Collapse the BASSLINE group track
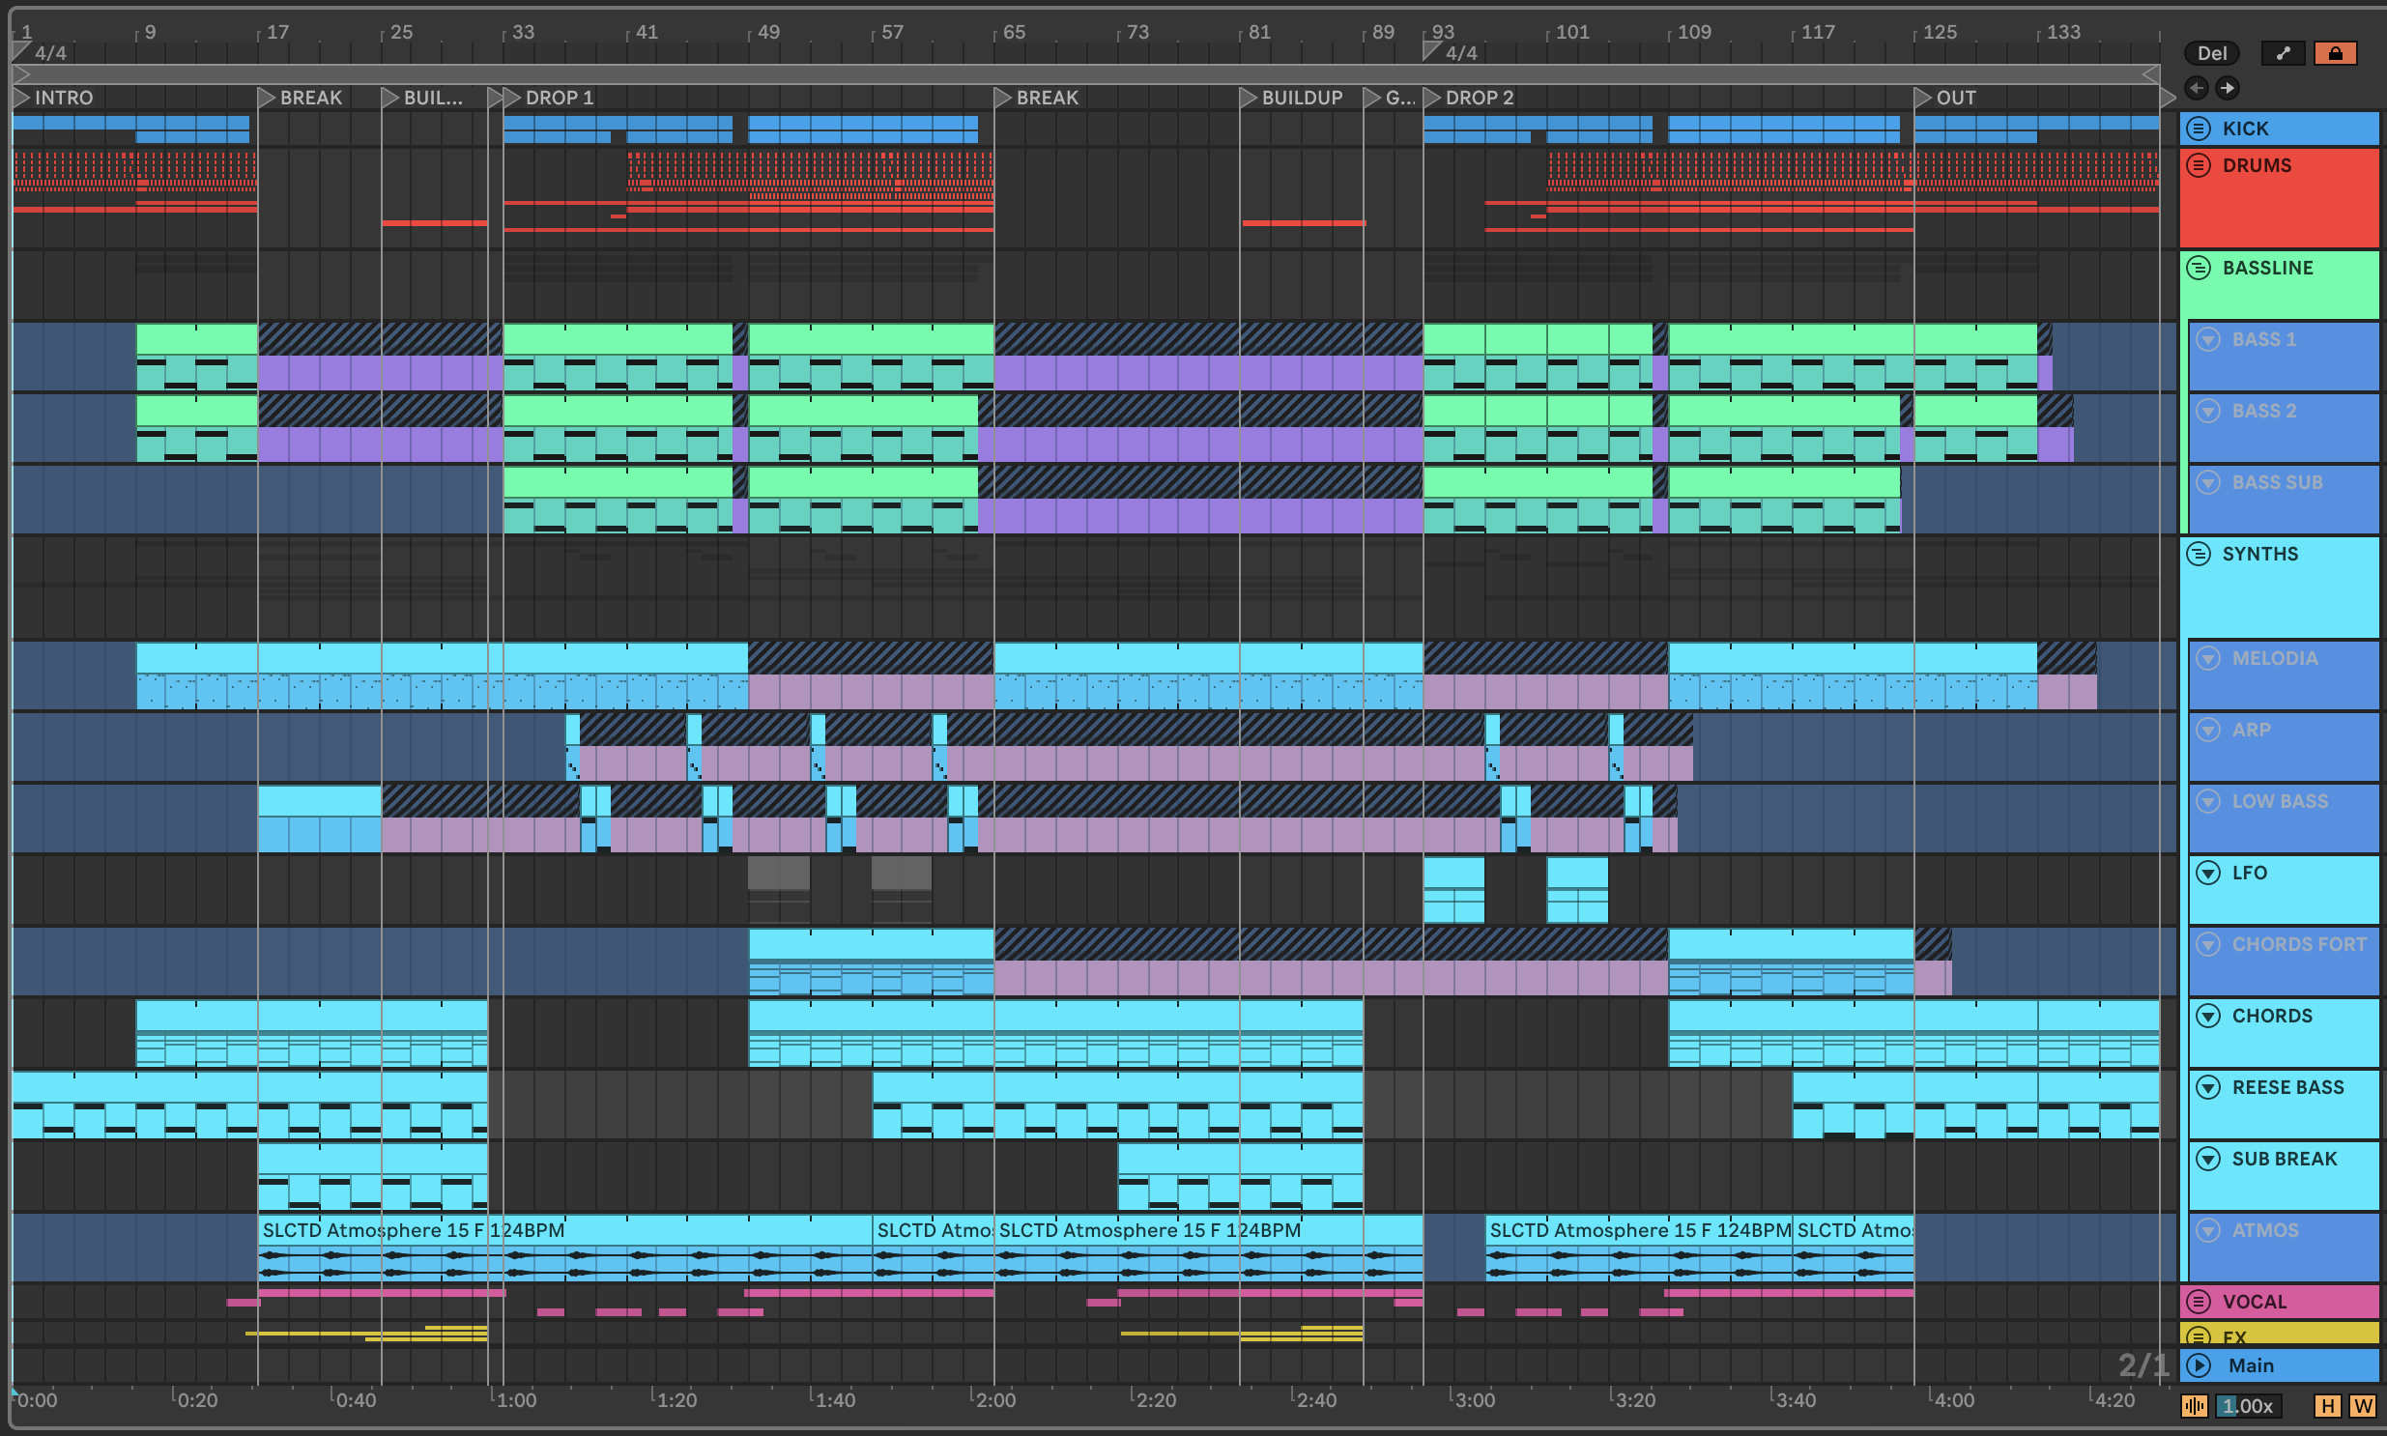Screen dimensions: 2387x1436 [2199, 268]
